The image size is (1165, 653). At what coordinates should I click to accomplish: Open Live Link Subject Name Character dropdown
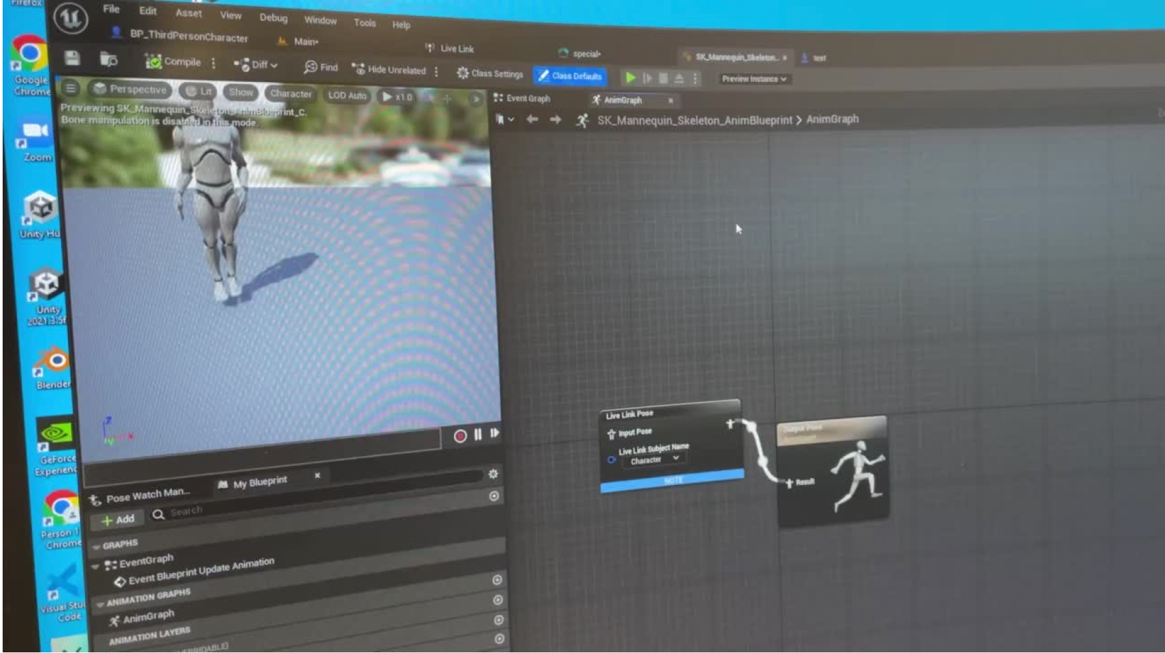[654, 459]
